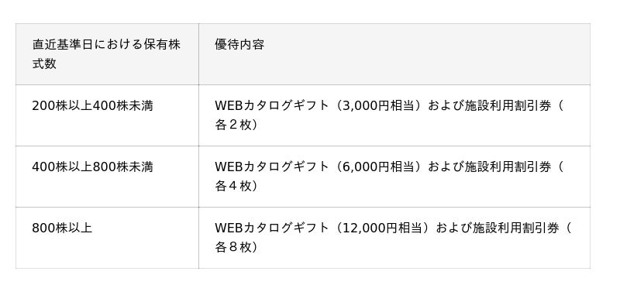Click the 3,000円相当 gift description cell
Screen dimensions: 620x292
[x=394, y=115]
